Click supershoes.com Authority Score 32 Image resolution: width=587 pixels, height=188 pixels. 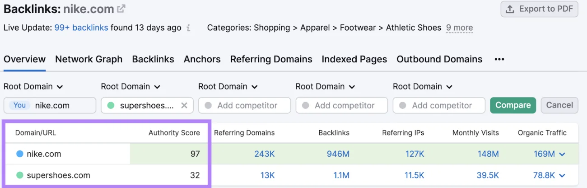pos(195,175)
